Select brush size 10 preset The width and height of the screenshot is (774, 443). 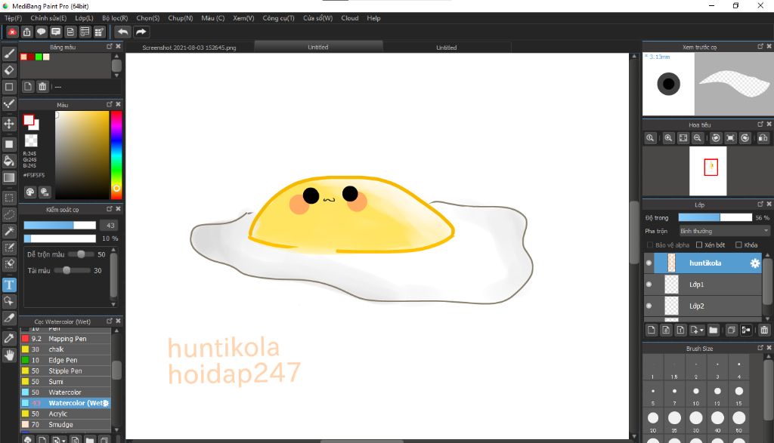click(696, 395)
